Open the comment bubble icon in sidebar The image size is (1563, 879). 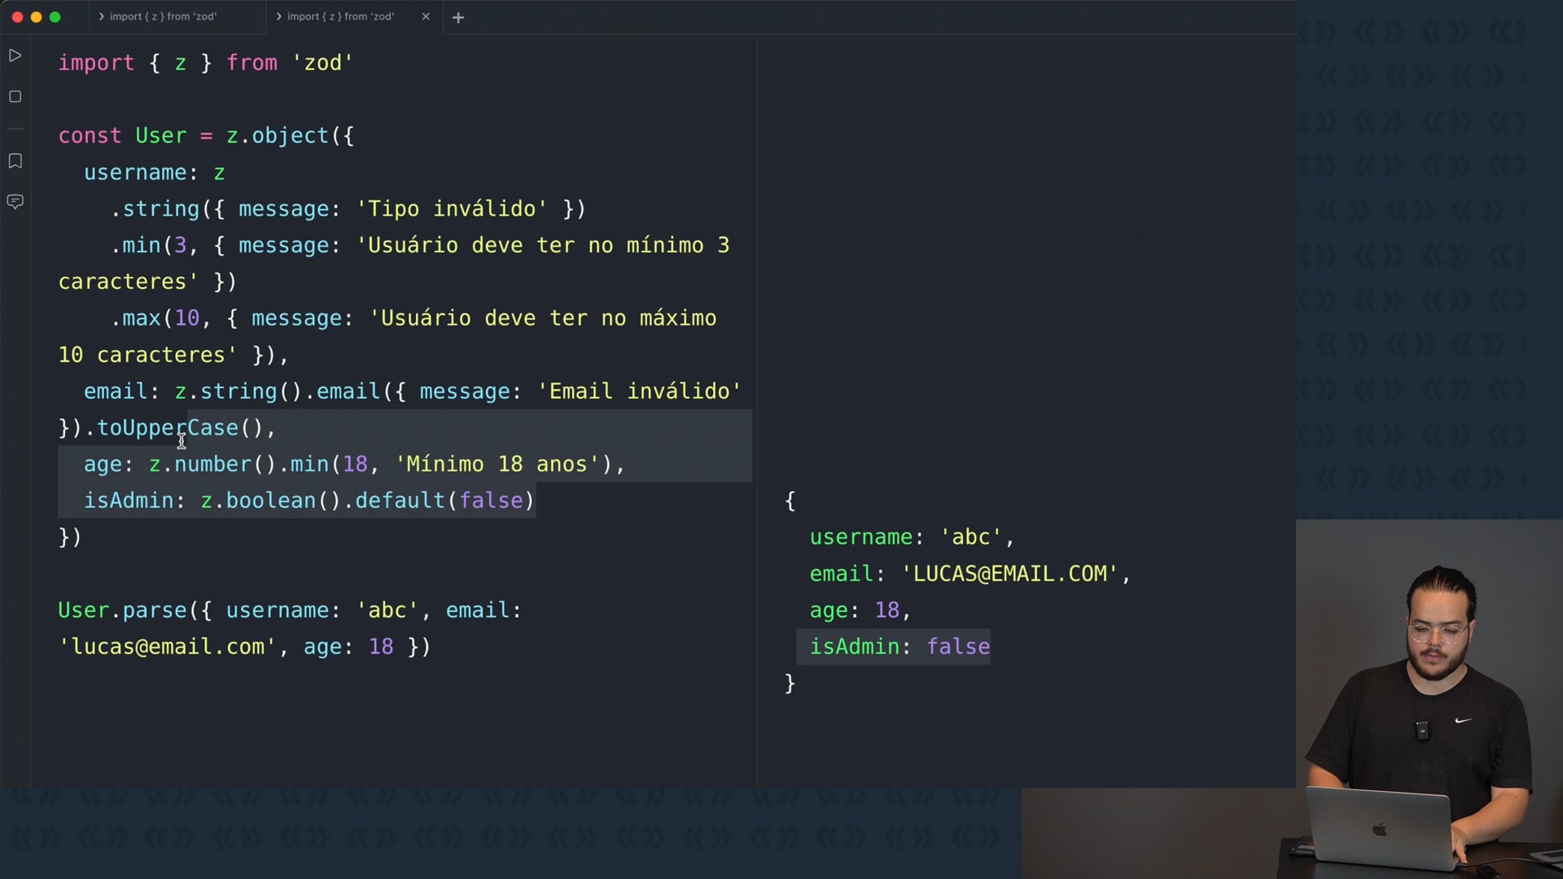coord(15,201)
